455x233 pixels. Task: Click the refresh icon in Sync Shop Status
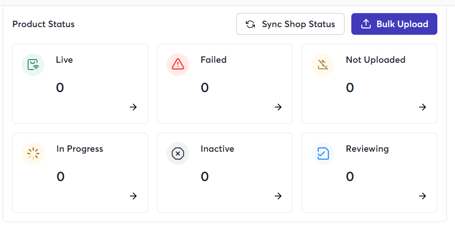pos(250,24)
